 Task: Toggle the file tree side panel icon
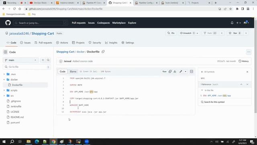click(x=5, y=52)
